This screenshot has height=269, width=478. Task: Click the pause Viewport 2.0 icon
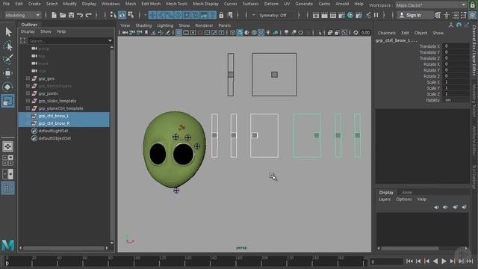coord(376,15)
